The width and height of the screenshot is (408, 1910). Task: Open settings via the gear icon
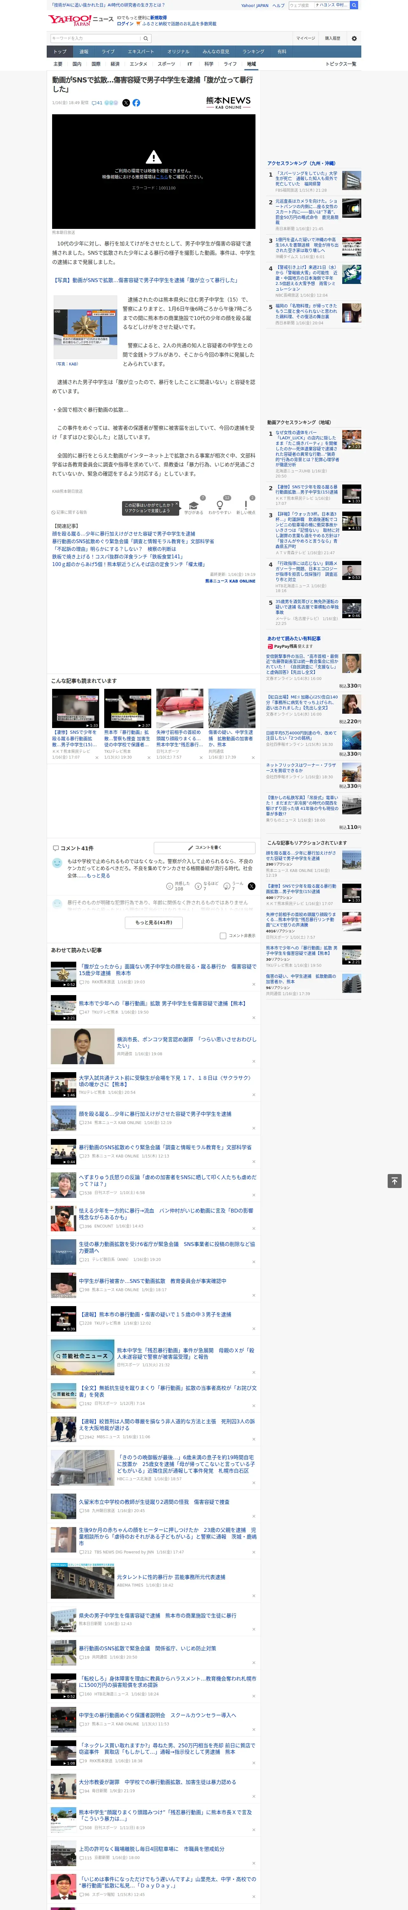point(353,39)
